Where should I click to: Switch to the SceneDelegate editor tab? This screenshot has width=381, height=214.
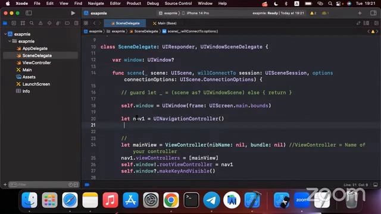(125, 23)
